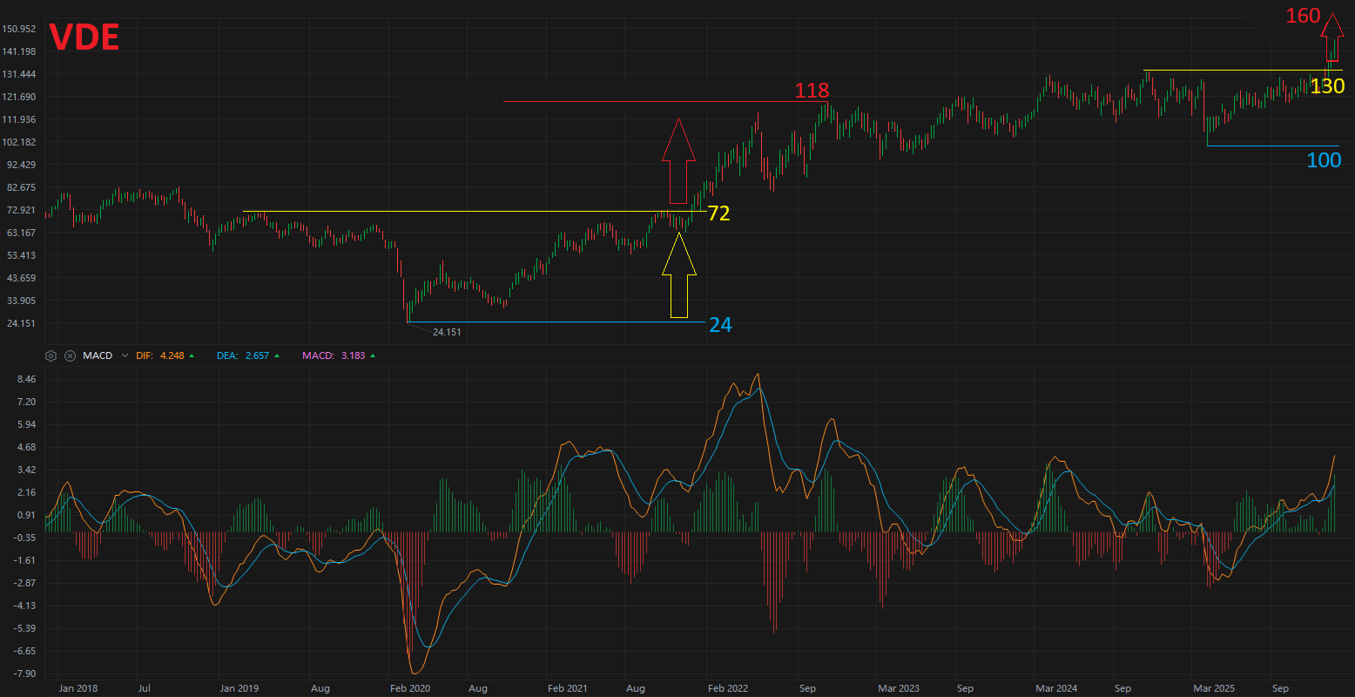Select the red 118 price label

pos(812,91)
